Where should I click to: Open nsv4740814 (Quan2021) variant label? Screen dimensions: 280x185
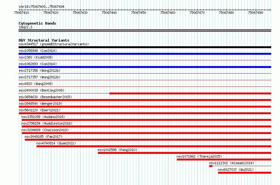click(x=56, y=143)
